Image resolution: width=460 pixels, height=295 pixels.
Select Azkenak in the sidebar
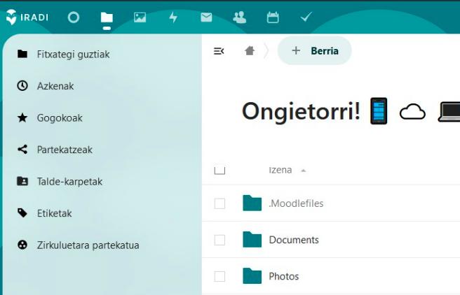(x=55, y=86)
